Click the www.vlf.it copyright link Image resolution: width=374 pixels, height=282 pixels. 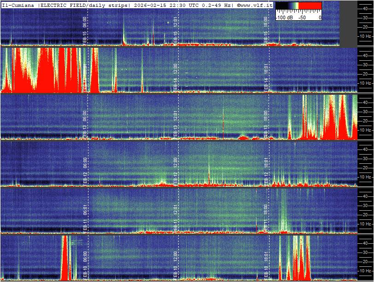[x=254, y=5]
